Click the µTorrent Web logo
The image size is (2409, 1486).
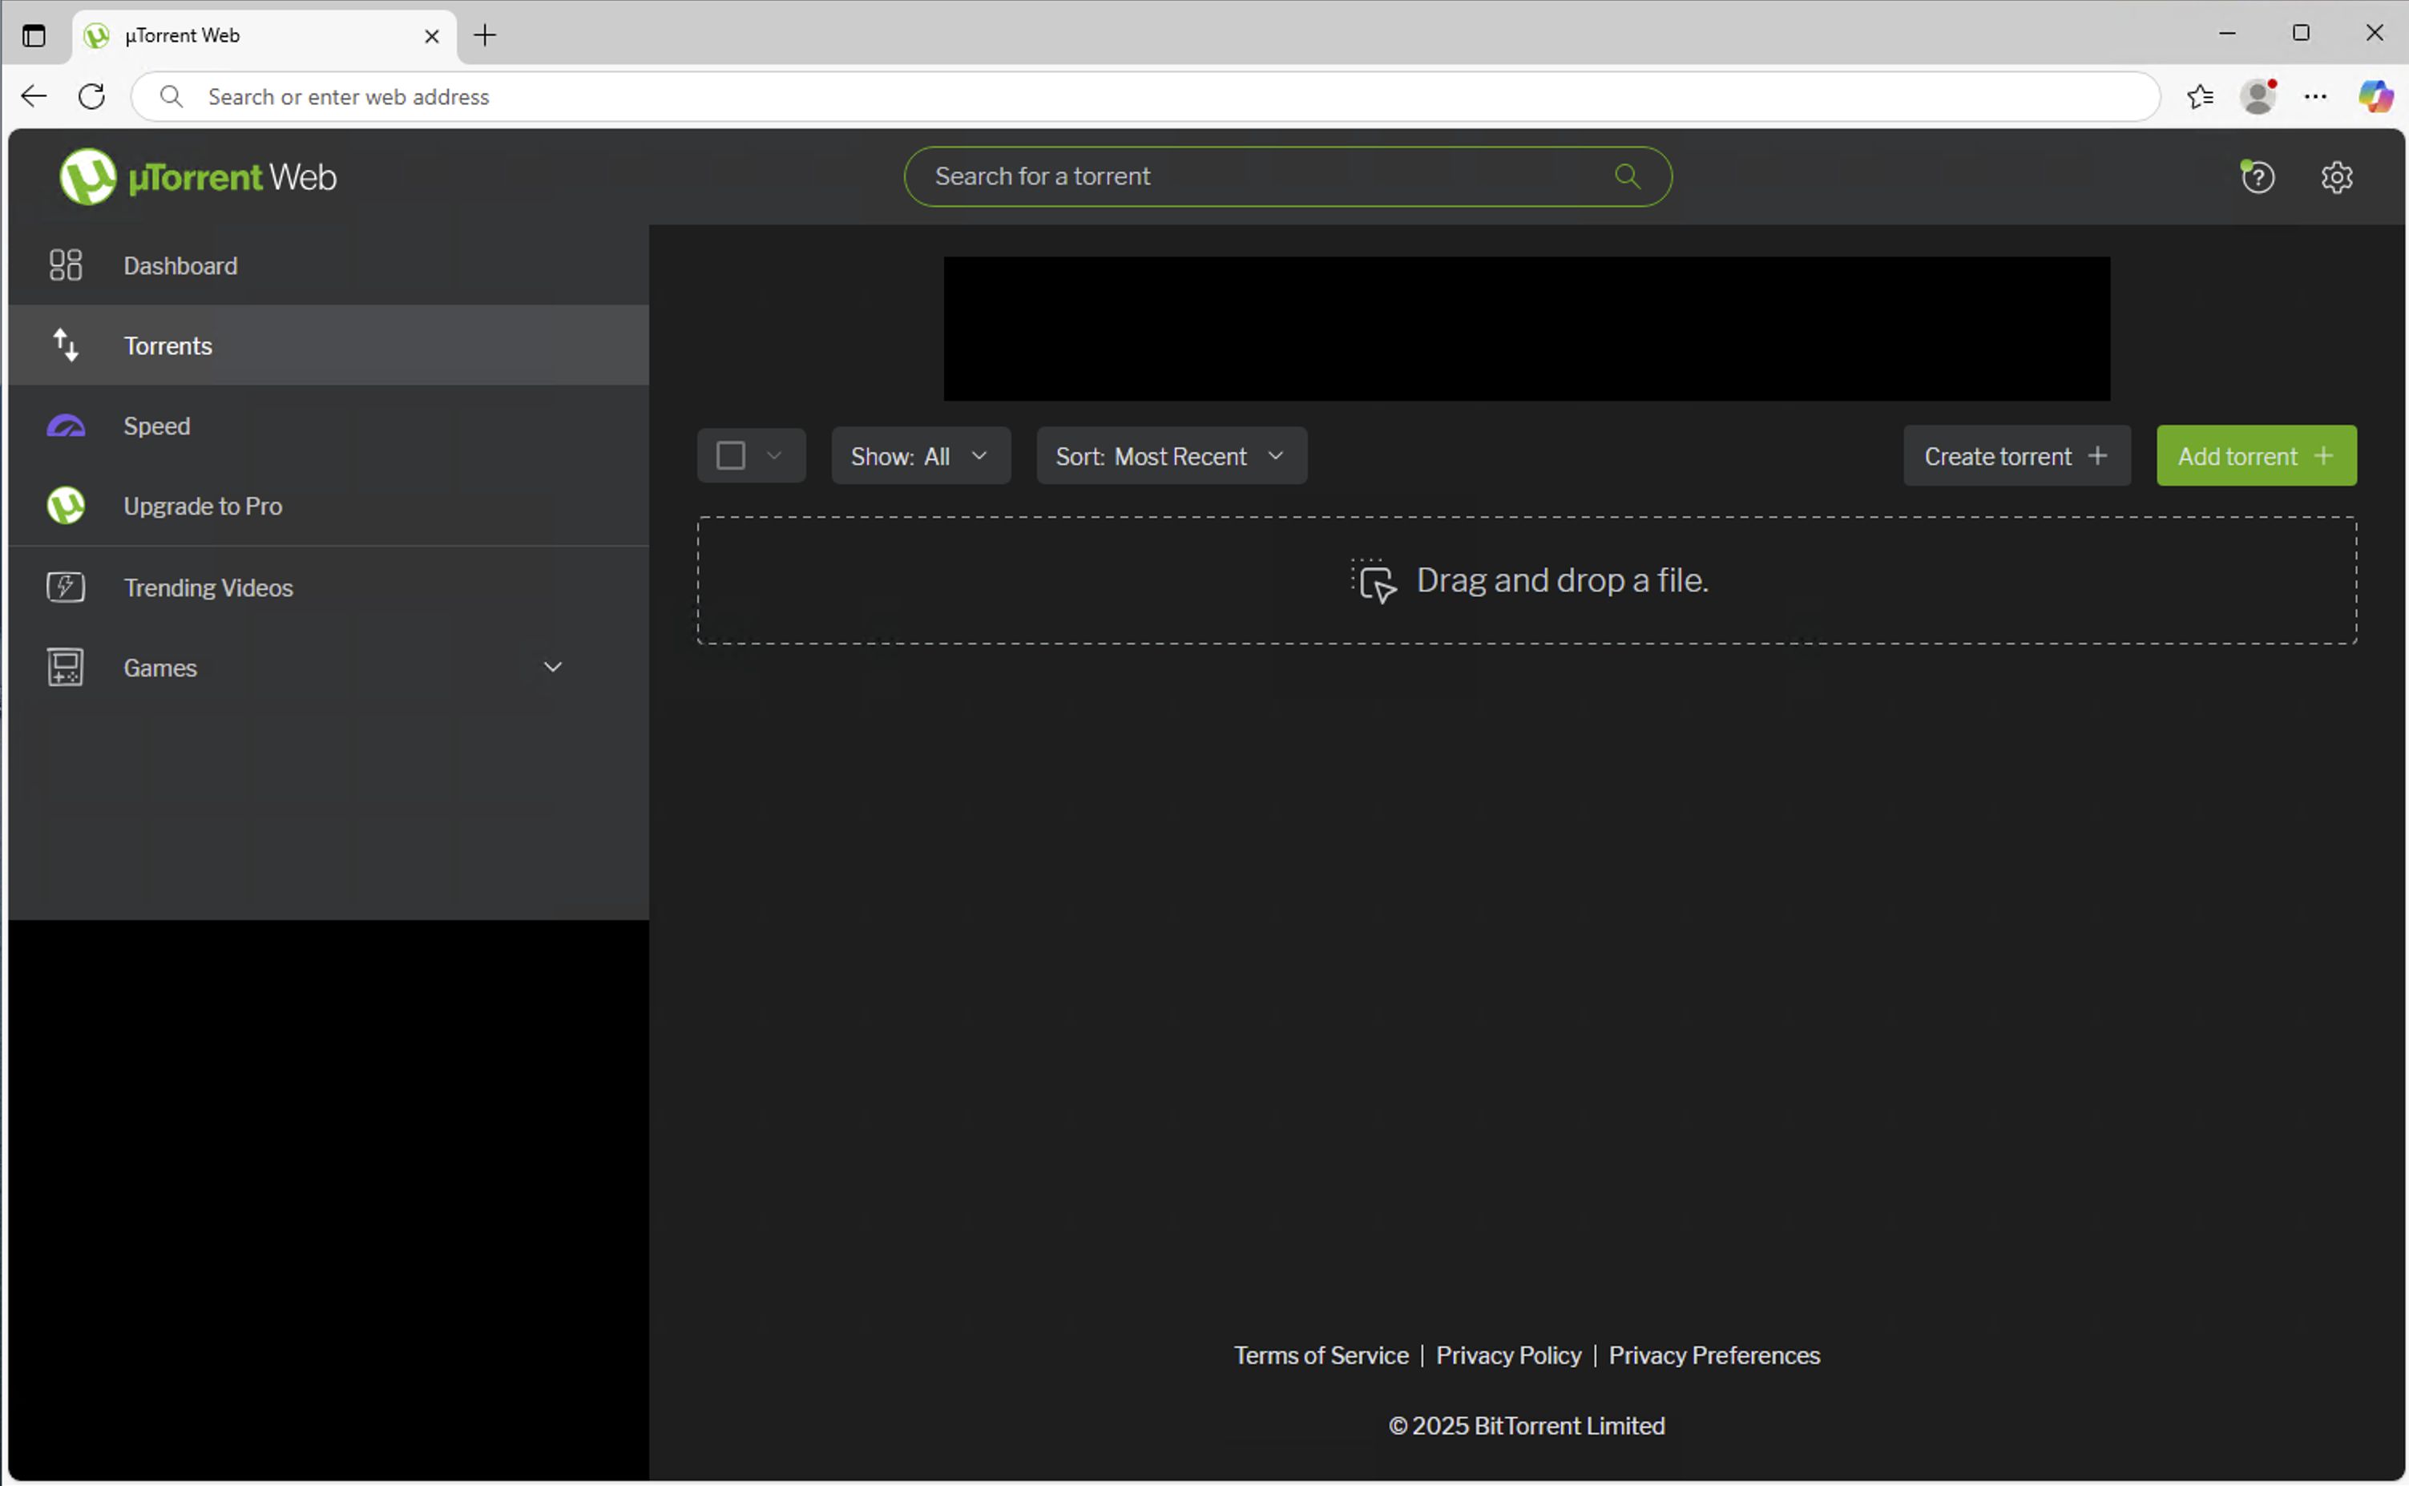click(197, 177)
